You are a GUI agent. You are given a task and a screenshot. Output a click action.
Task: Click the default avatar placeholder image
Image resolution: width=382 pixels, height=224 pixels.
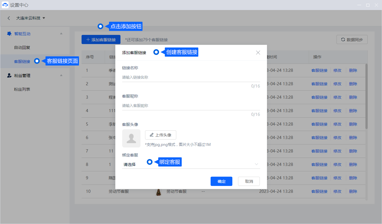coord(131,138)
